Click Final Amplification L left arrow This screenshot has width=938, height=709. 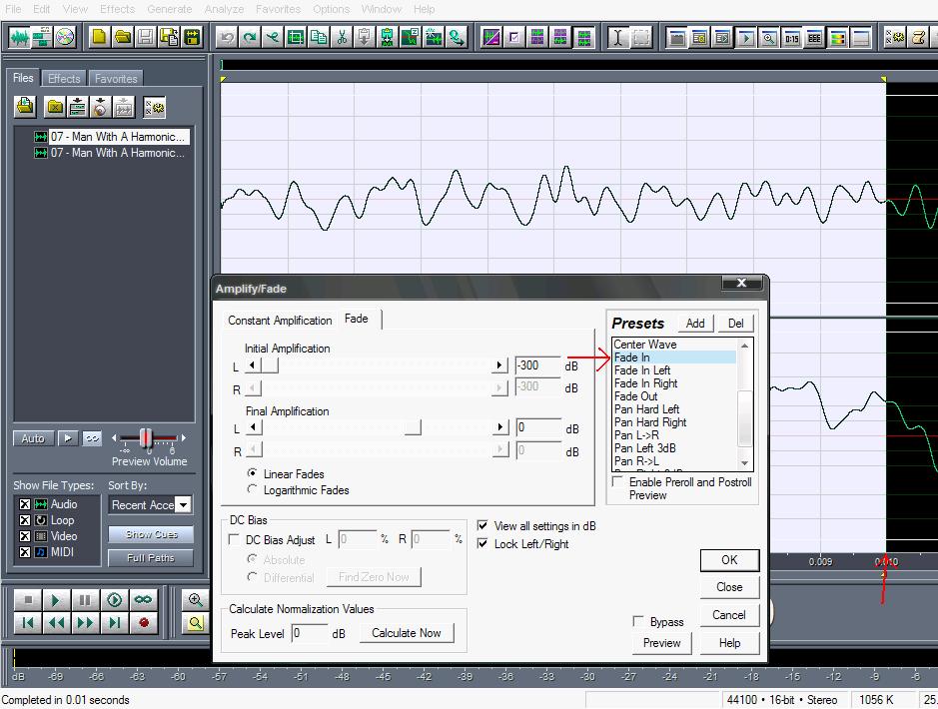tap(254, 427)
